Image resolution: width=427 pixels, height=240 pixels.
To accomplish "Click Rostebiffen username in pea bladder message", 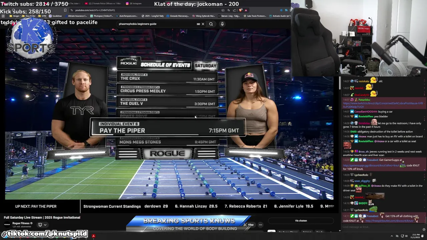I will pos(365,116).
